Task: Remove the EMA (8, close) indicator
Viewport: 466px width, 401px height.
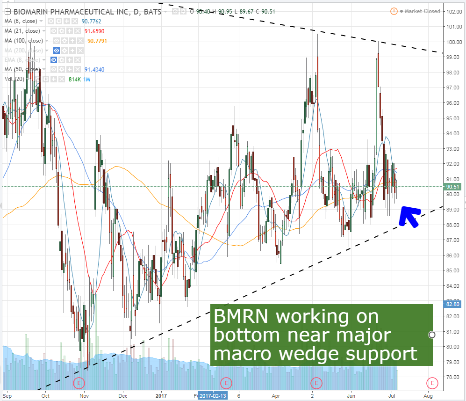Action: coord(78,60)
